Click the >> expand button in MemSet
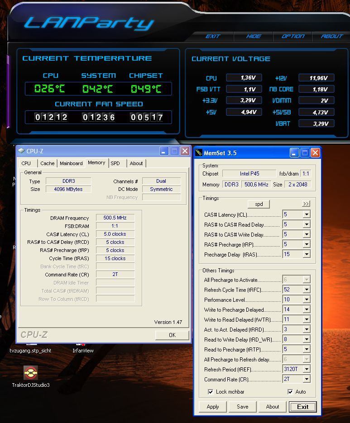 [306, 204]
